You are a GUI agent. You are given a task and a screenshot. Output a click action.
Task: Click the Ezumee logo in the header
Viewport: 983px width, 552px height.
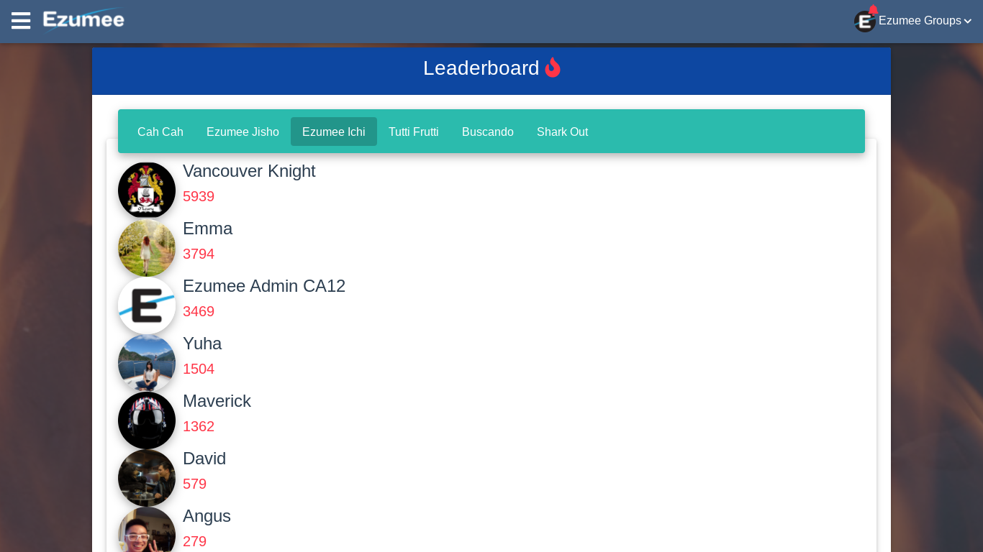pos(83,20)
